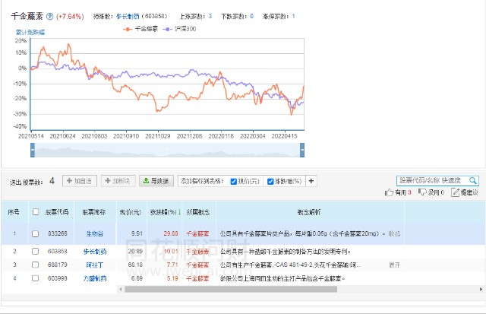Open the 方盛制药 stock link
The height and width of the screenshot is (314, 486).
click(94, 278)
